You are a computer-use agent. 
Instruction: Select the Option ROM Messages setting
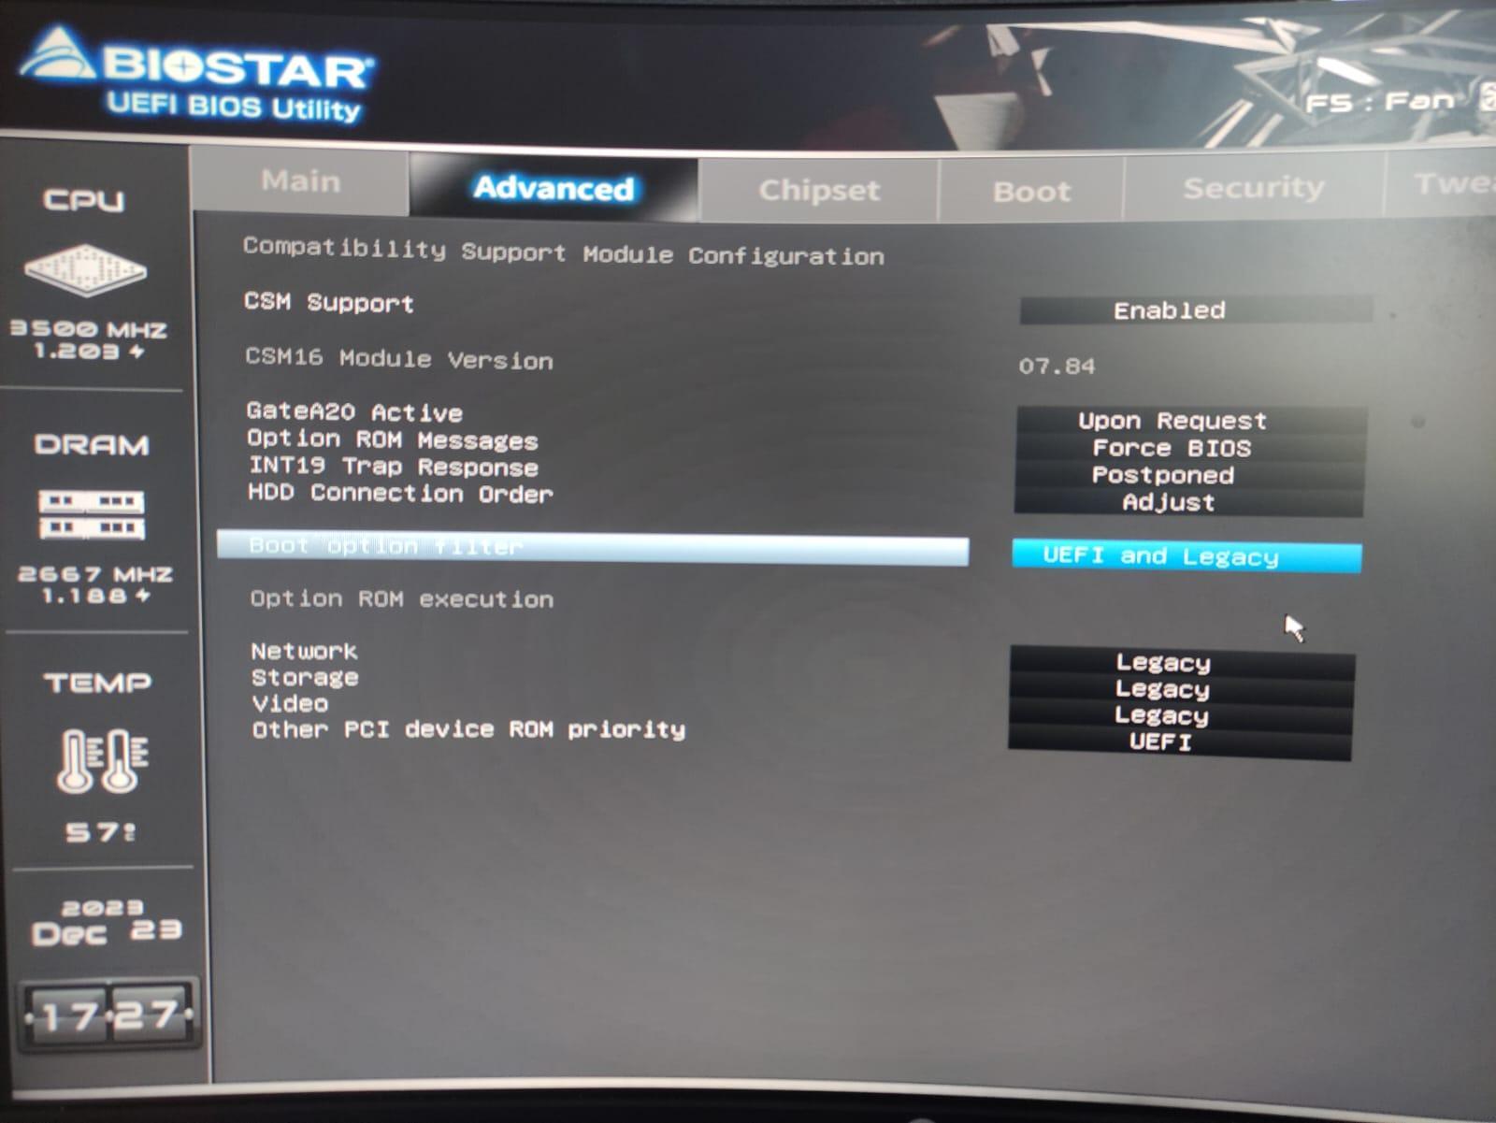(393, 439)
